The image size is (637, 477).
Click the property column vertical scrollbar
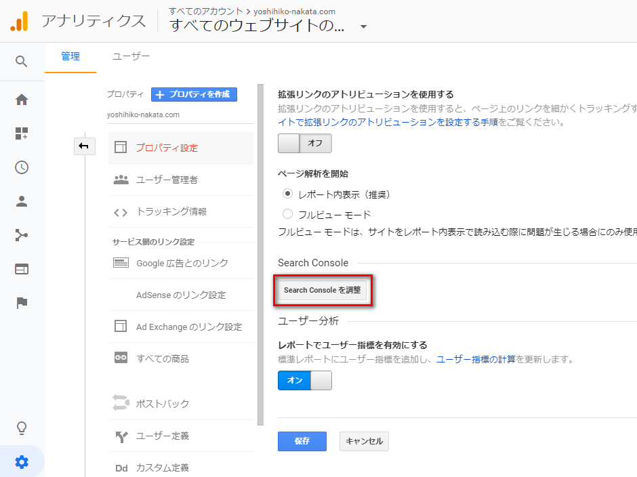(260, 255)
